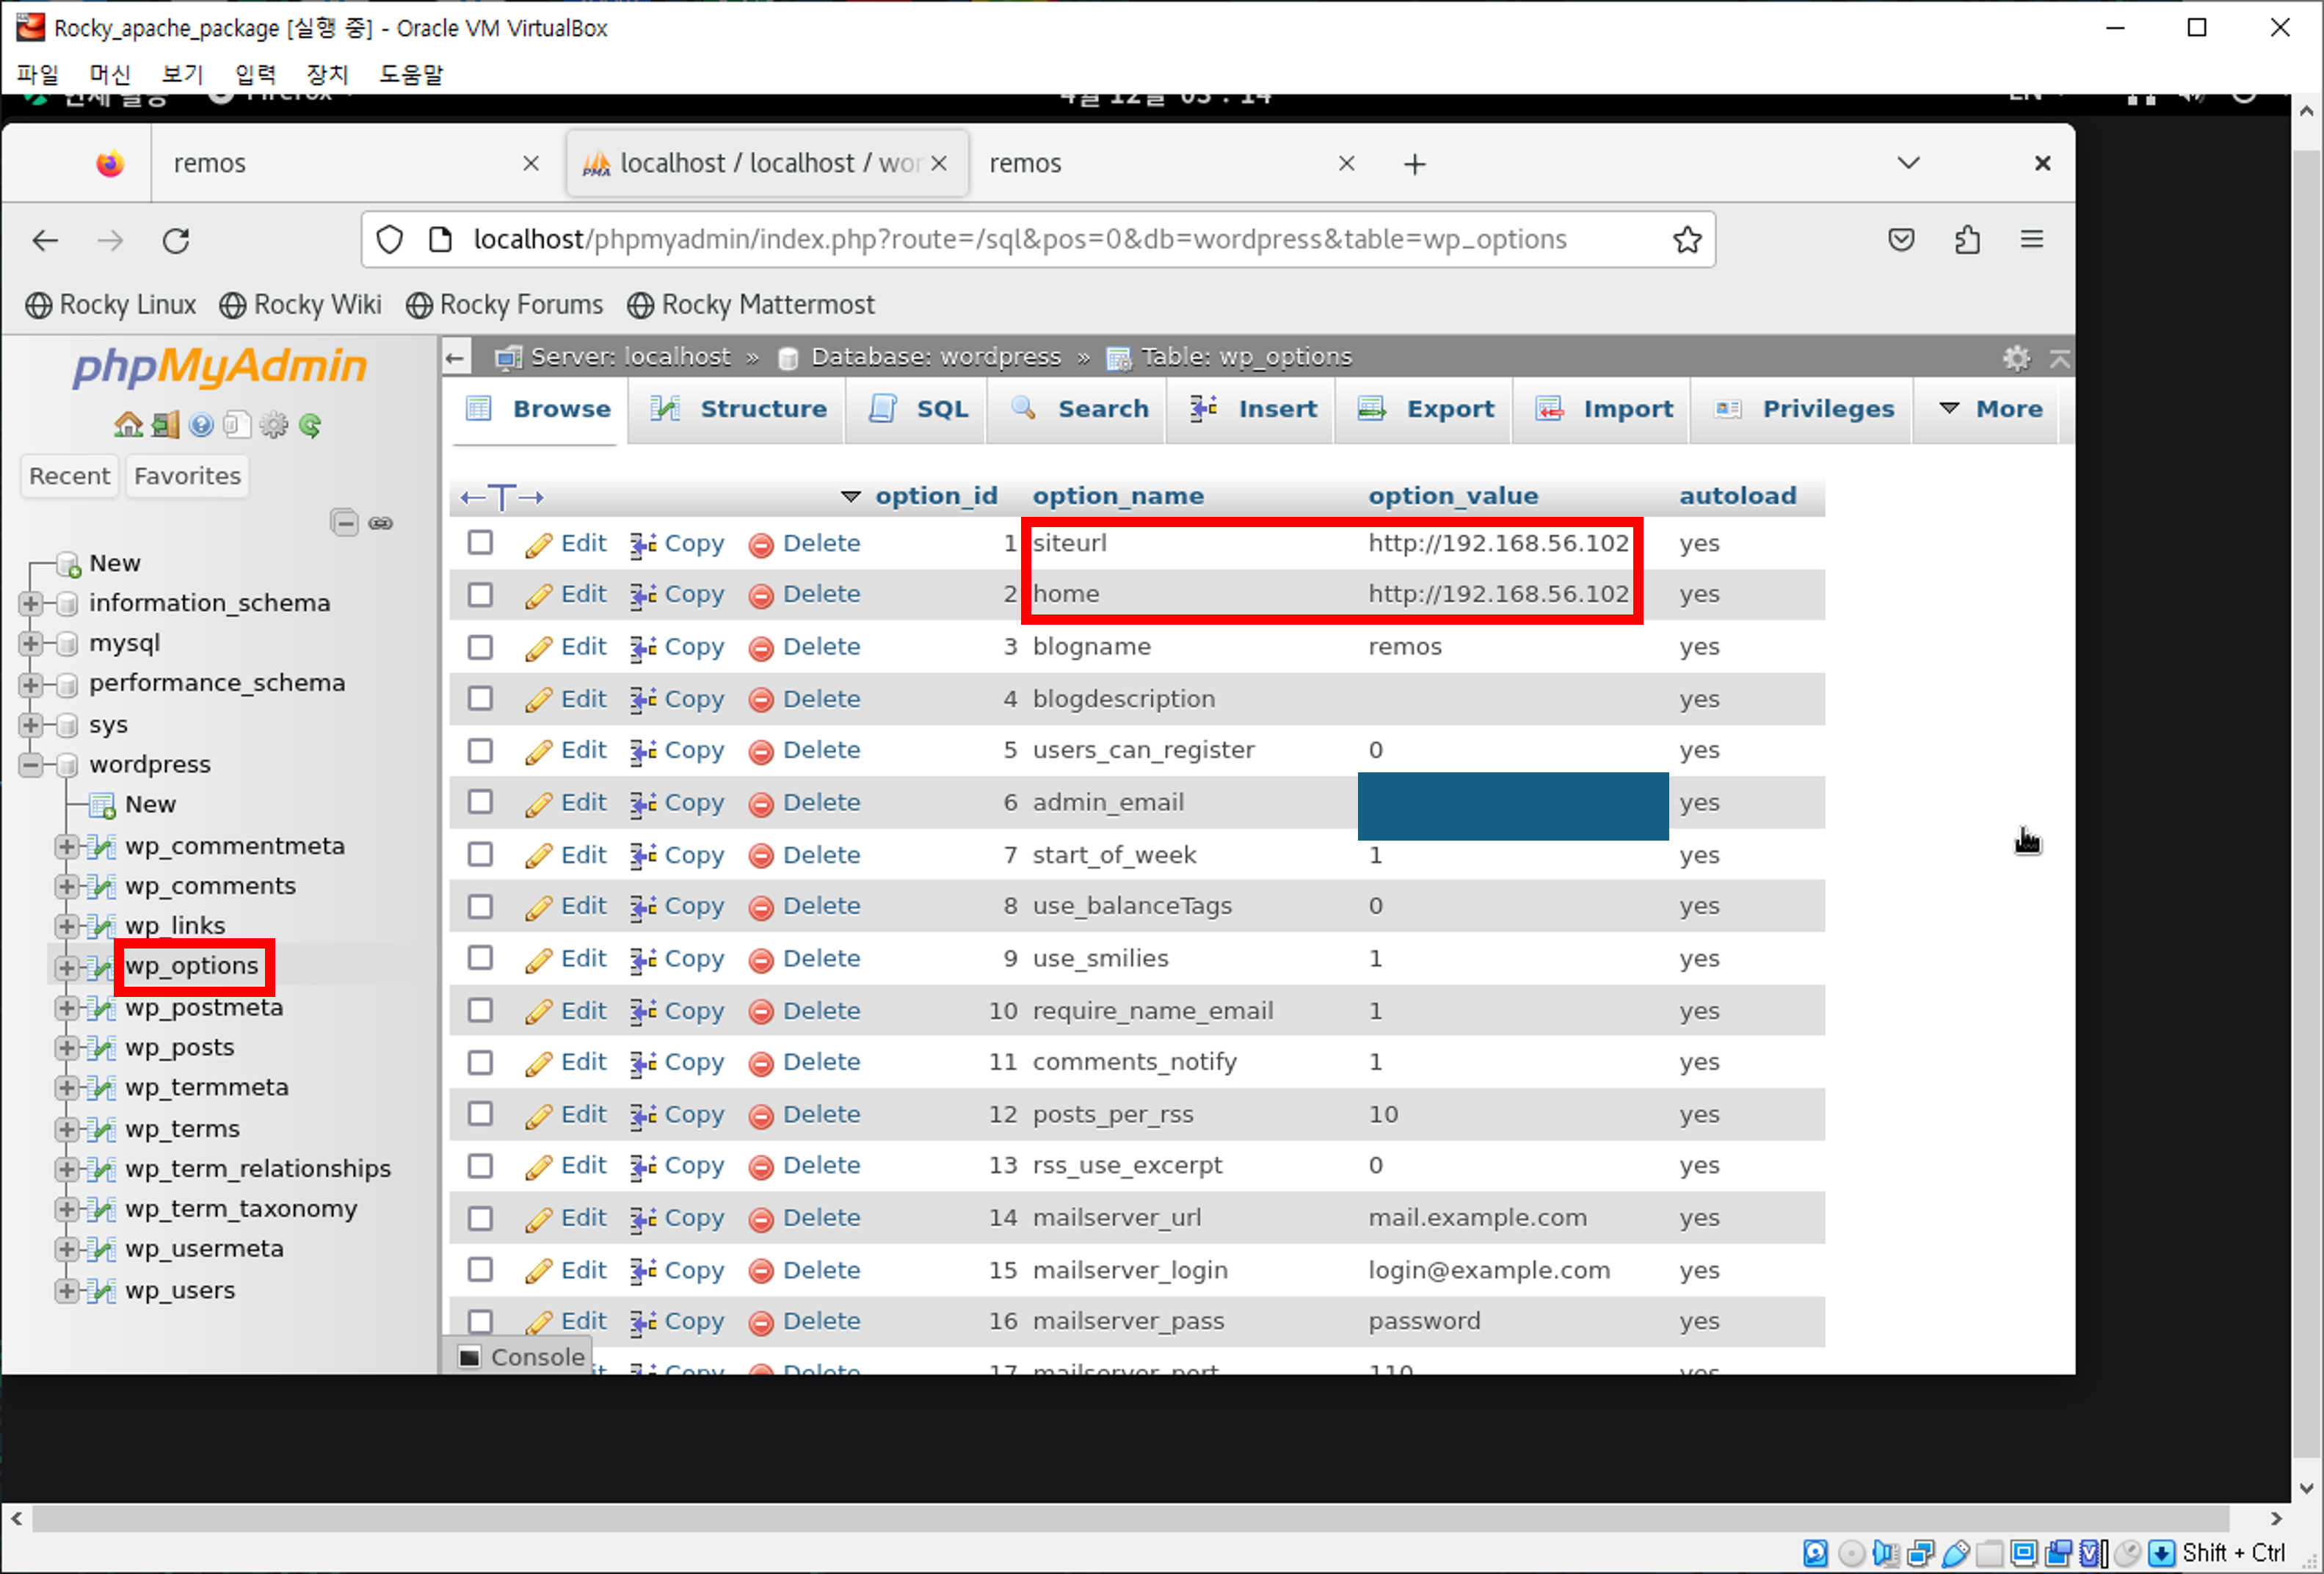Click the link/unlink main panel icon

click(x=381, y=523)
